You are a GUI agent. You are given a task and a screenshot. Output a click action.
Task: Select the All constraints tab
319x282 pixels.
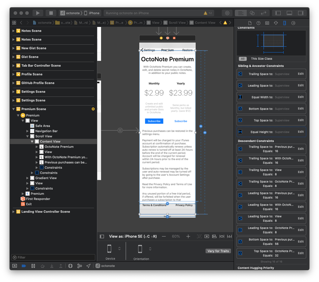(243, 59)
